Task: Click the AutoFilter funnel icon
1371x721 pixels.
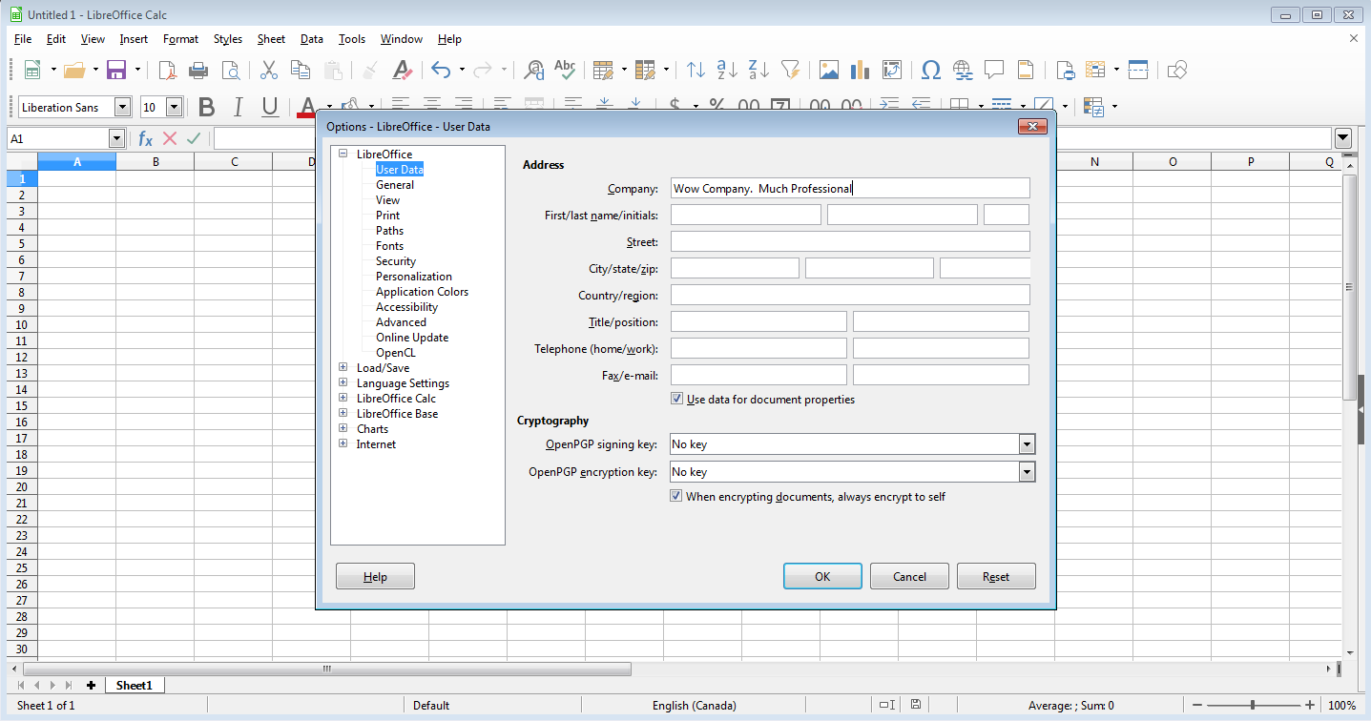Action: click(791, 70)
